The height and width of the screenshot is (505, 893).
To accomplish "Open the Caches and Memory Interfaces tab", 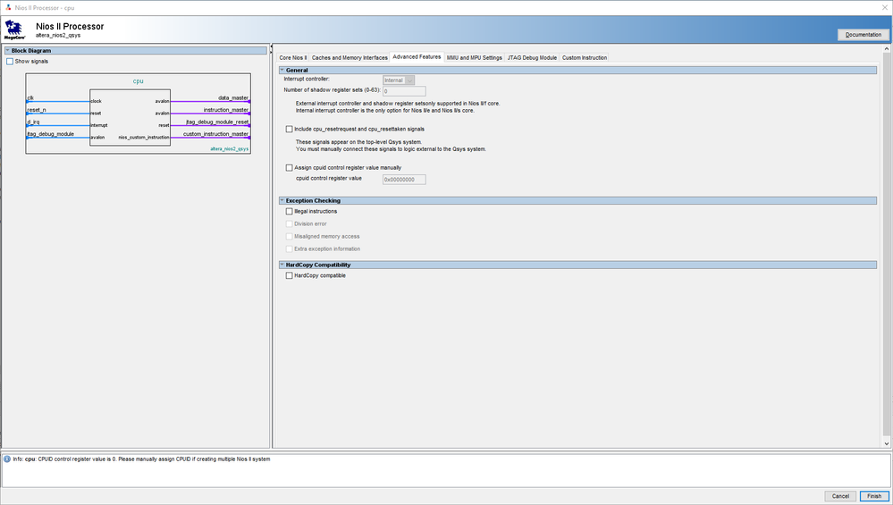I will (x=350, y=57).
